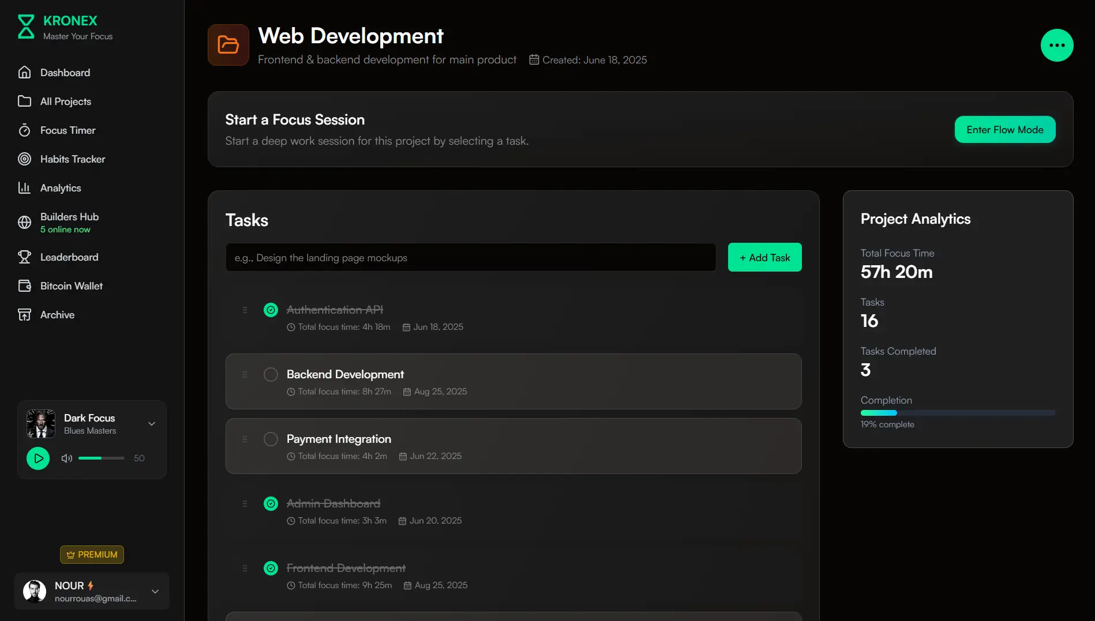Check off the Payment Integration task
The height and width of the screenshot is (621, 1095).
270,439
